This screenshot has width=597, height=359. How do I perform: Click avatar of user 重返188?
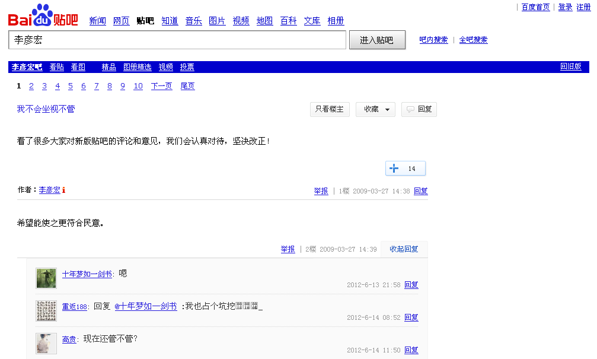click(x=46, y=310)
